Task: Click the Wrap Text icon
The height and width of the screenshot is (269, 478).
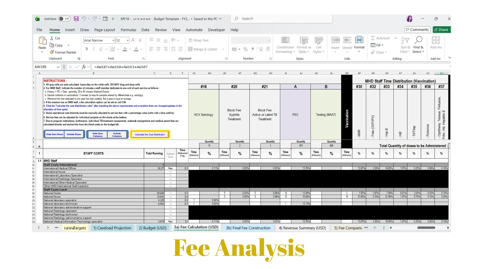Action: pyautogui.click(x=190, y=40)
